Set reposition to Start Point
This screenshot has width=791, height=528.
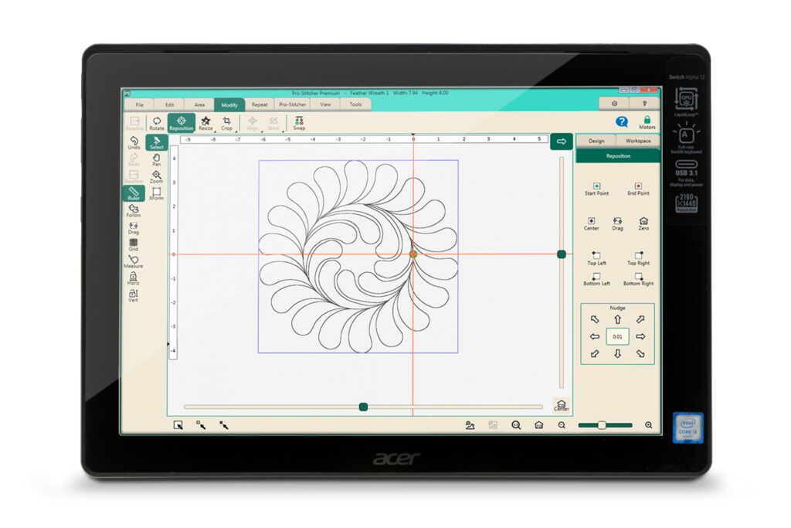point(596,188)
